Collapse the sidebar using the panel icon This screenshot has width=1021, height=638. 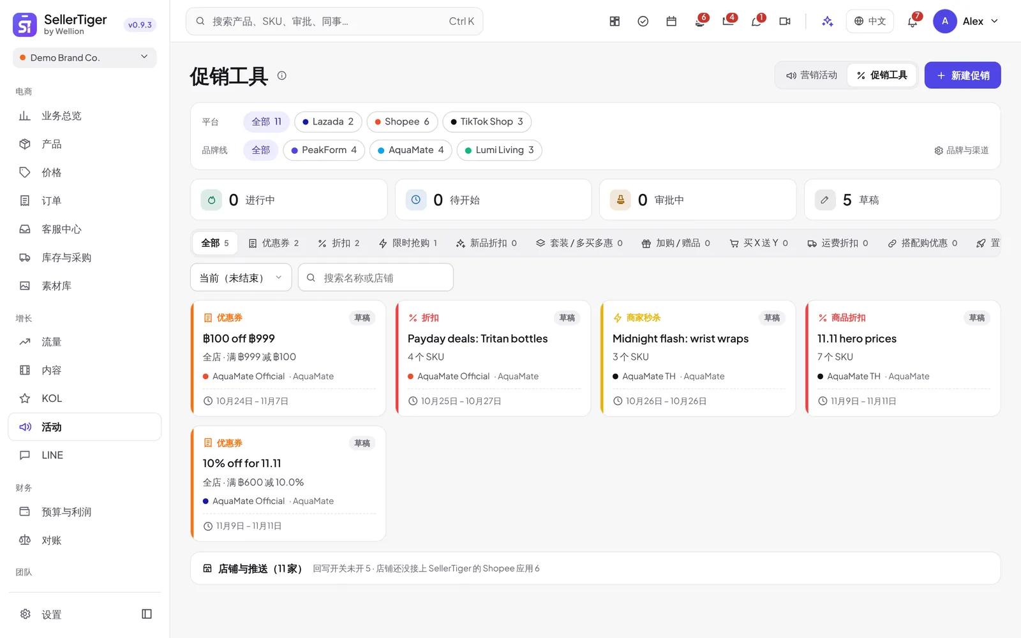[x=147, y=614]
